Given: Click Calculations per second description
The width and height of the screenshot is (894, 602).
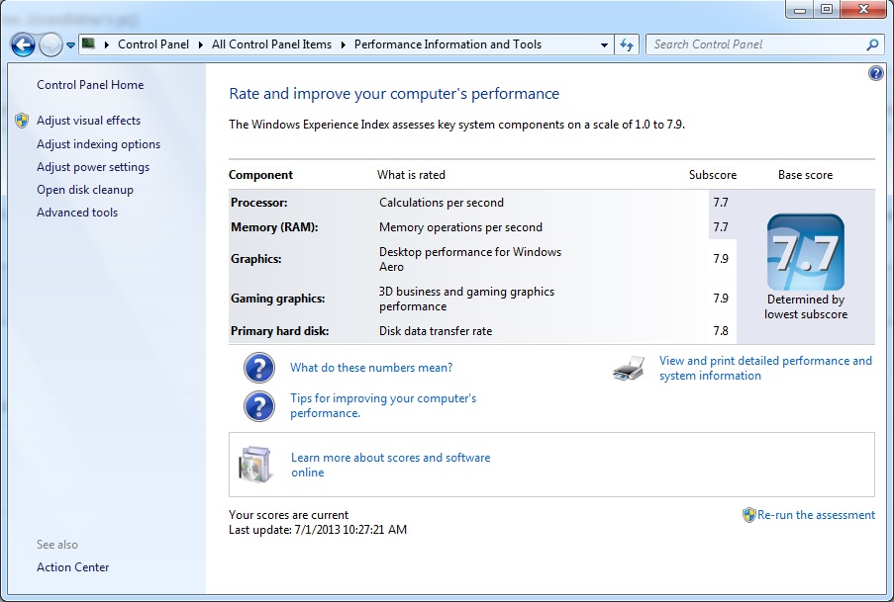Looking at the screenshot, I should click(442, 203).
